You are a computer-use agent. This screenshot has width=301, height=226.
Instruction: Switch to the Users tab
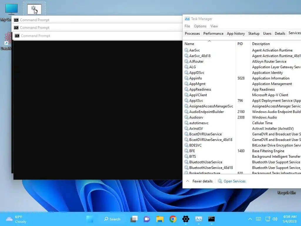[267, 34]
